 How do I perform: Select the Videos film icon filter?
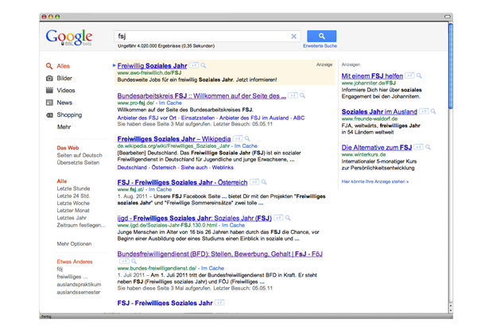(49, 91)
